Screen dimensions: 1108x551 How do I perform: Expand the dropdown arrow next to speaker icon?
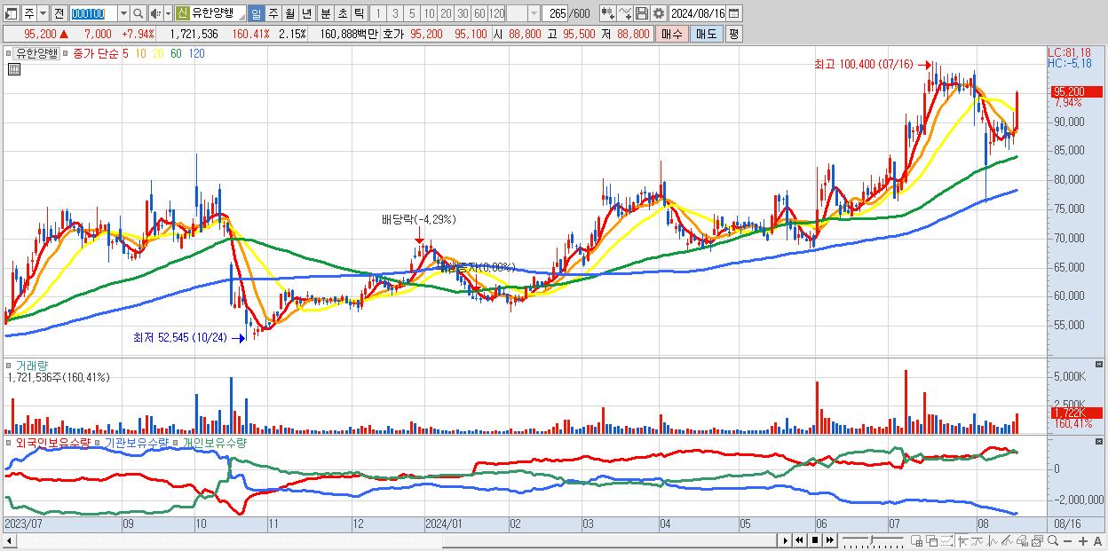click(168, 13)
